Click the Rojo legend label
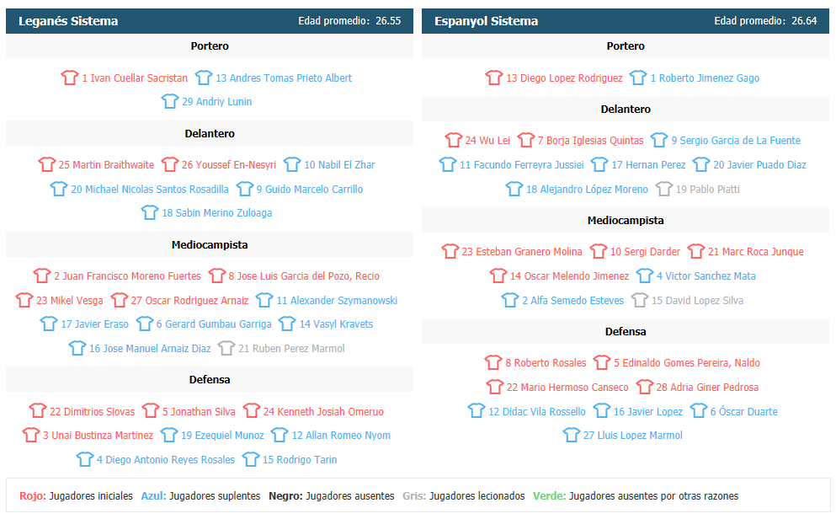The image size is (836, 519). tap(32, 496)
